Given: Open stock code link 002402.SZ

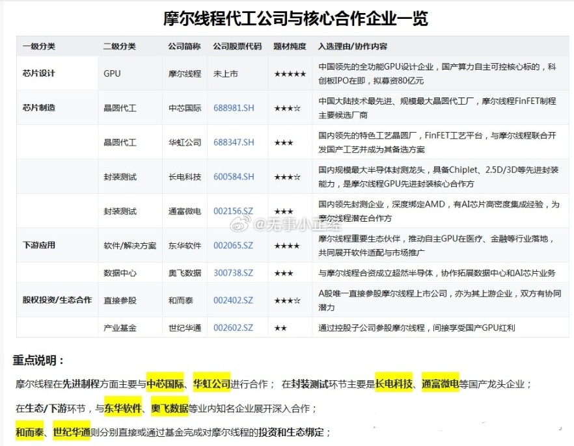Looking at the screenshot, I should pos(233,300).
